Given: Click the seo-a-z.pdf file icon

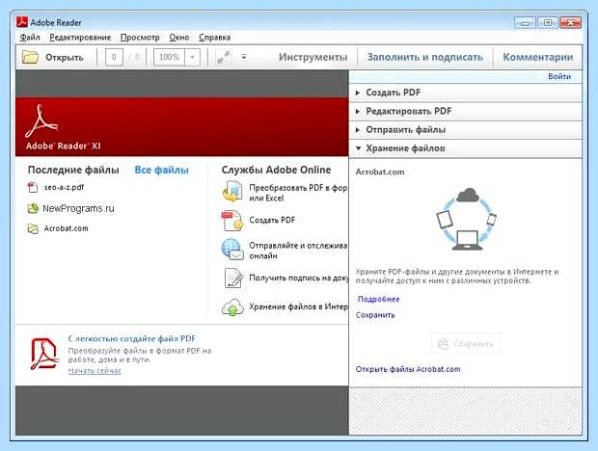Looking at the screenshot, I should point(33,187).
